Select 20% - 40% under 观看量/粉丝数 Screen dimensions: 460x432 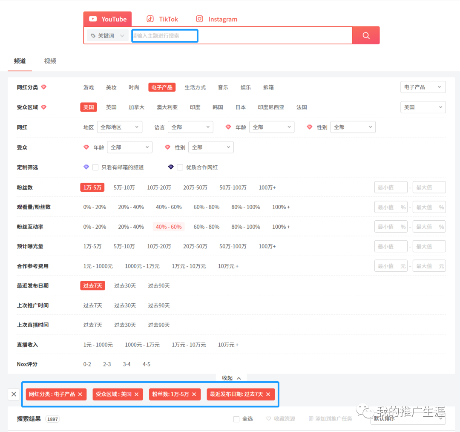coord(131,207)
